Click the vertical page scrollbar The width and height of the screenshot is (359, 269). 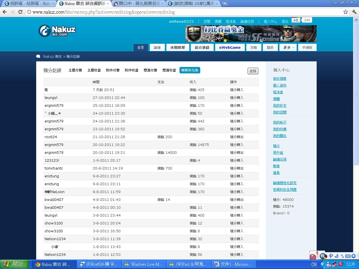356,112
